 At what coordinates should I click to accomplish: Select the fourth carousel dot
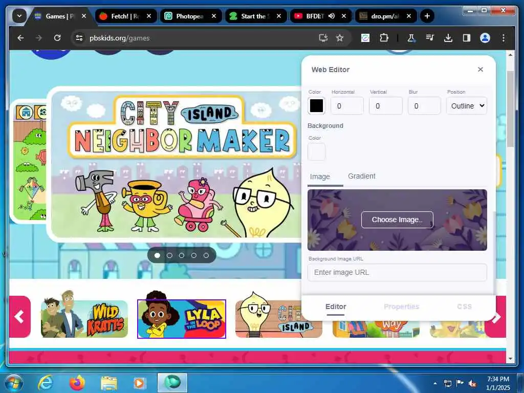(194, 255)
